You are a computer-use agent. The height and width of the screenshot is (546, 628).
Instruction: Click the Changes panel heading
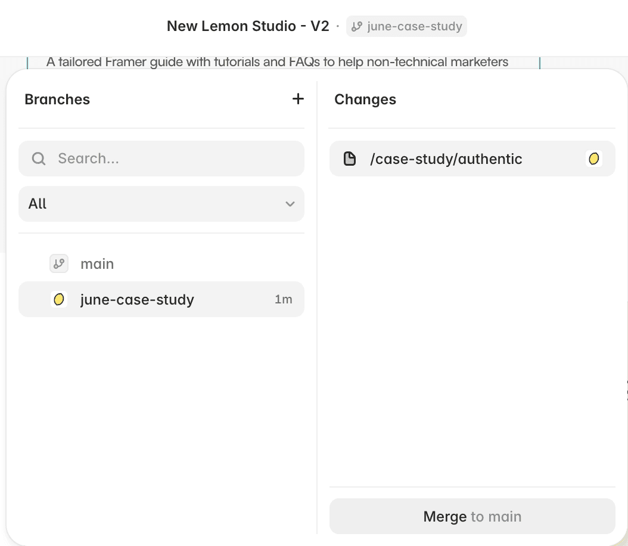click(365, 100)
